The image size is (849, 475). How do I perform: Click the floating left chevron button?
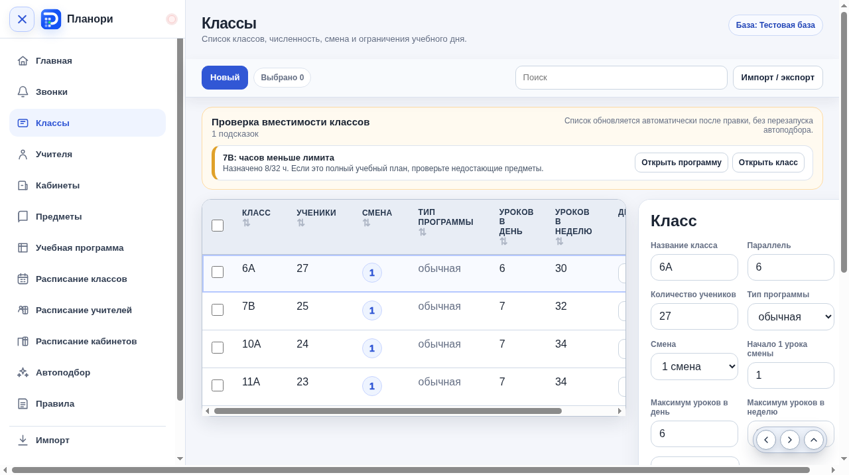tap(766, 440)
